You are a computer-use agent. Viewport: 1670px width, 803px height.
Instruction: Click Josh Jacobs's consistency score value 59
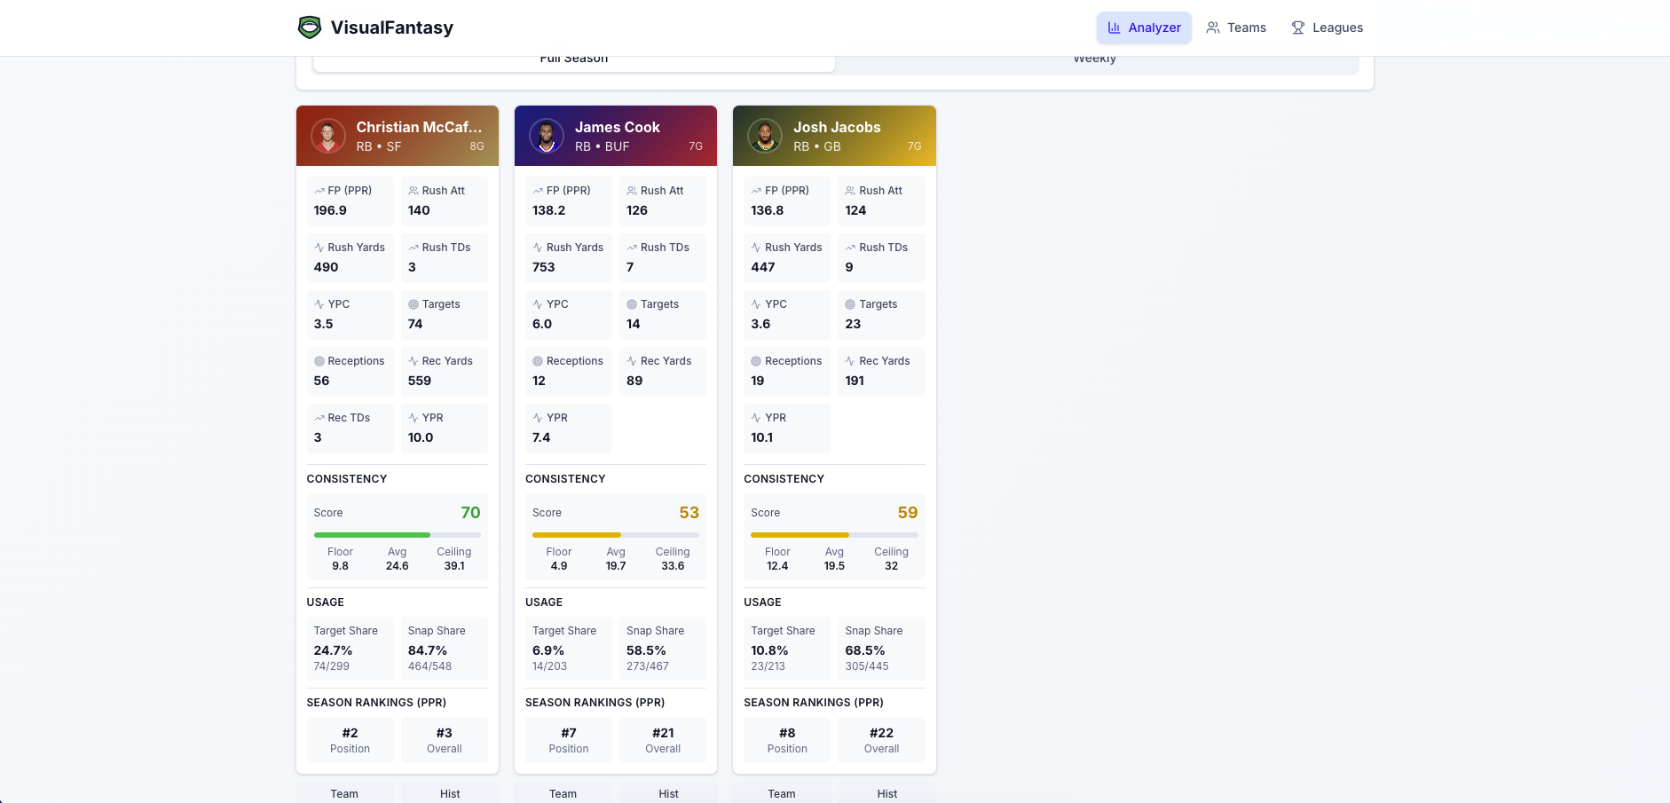pos(908,513)
